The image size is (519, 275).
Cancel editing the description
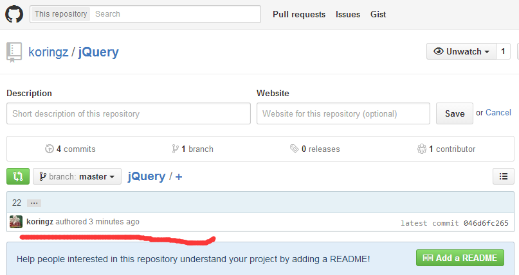click(498, 113)
